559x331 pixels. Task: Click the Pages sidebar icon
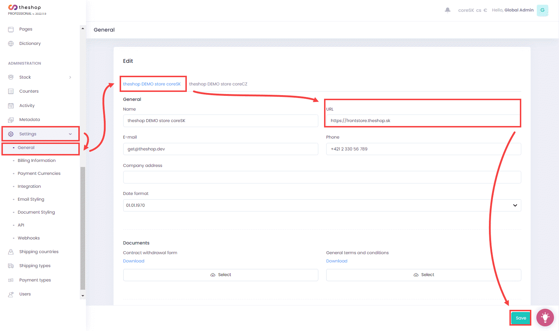point(11,29)
